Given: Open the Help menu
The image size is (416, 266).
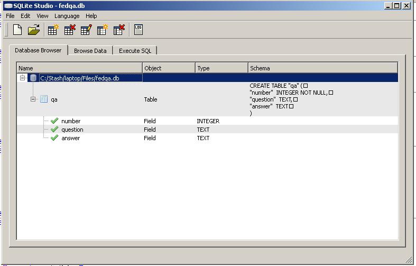Looking at the screenshot, I should point(91,16).
